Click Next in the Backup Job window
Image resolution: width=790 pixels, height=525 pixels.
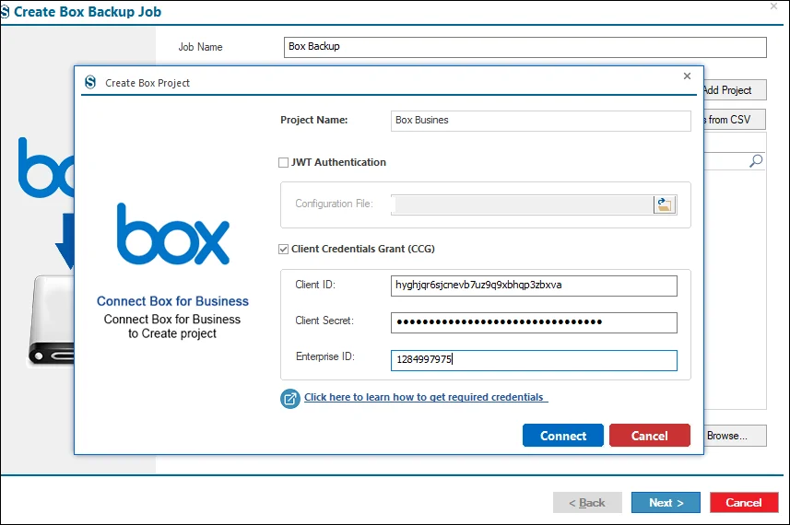(666, 502)
